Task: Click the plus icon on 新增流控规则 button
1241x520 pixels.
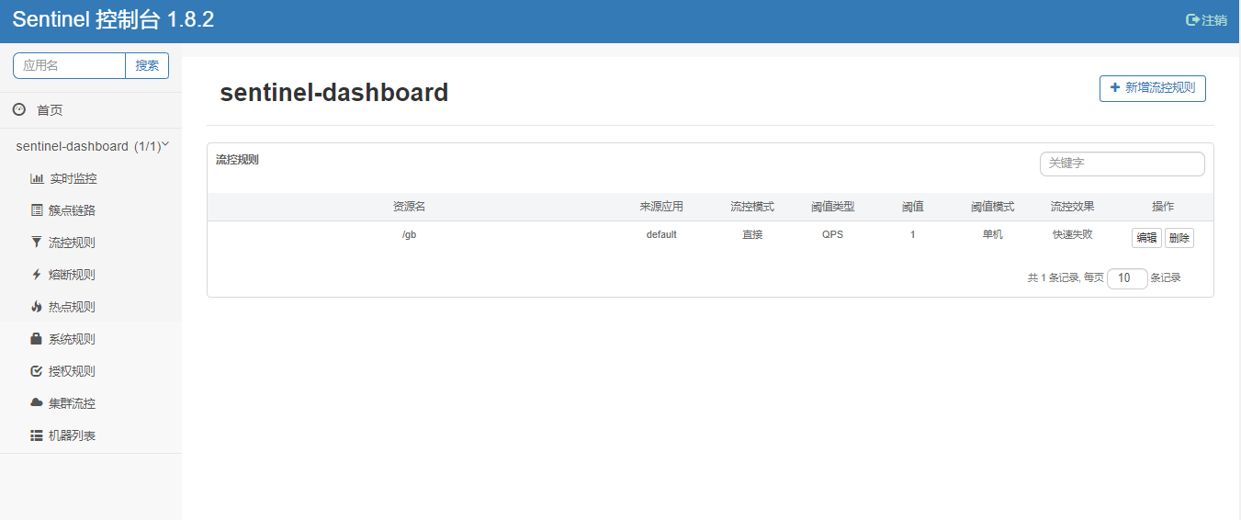Action: 1115,87
